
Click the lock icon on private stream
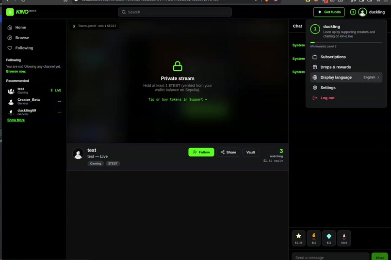tap(178, 66)
